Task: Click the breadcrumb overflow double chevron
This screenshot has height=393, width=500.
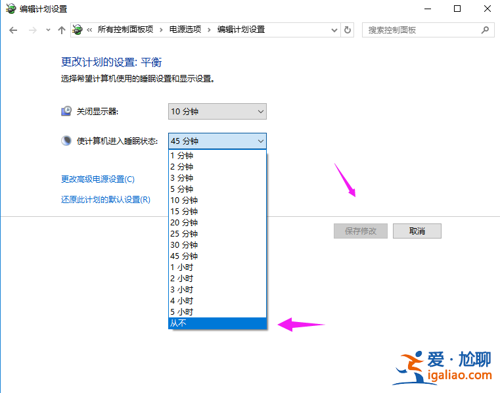Action: point(89,30)
